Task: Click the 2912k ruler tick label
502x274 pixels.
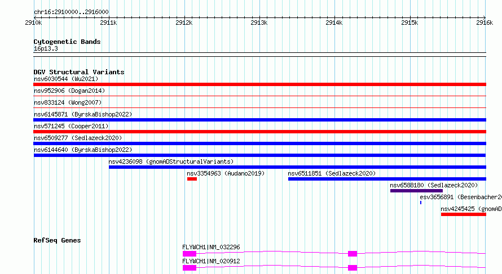Action: pos(184,23)
